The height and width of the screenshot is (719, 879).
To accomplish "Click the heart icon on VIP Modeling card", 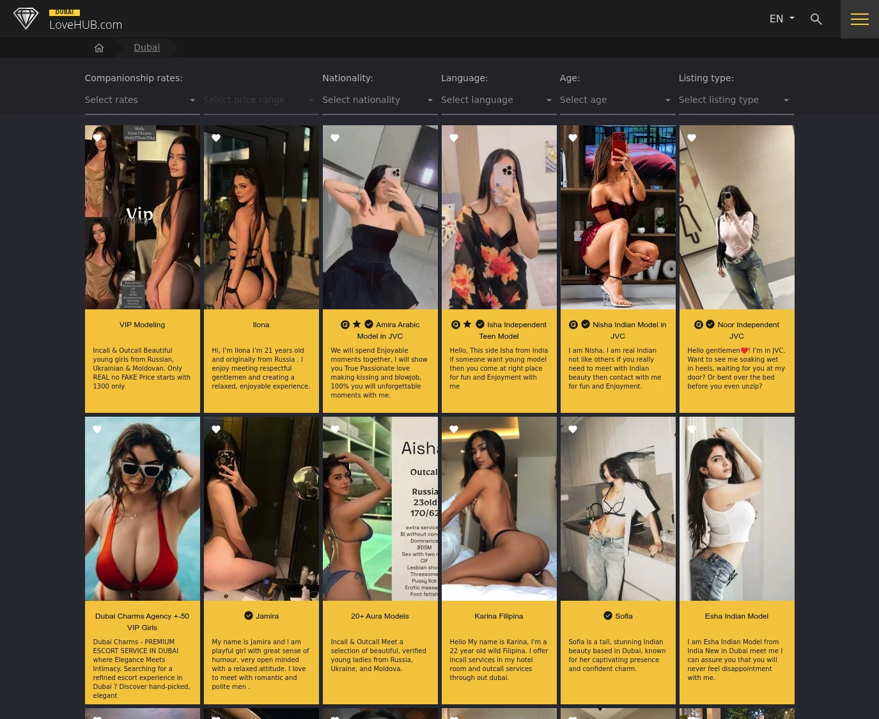I will click(97, 138).
